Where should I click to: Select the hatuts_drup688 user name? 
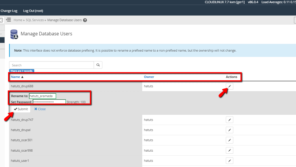click(22, 86)
